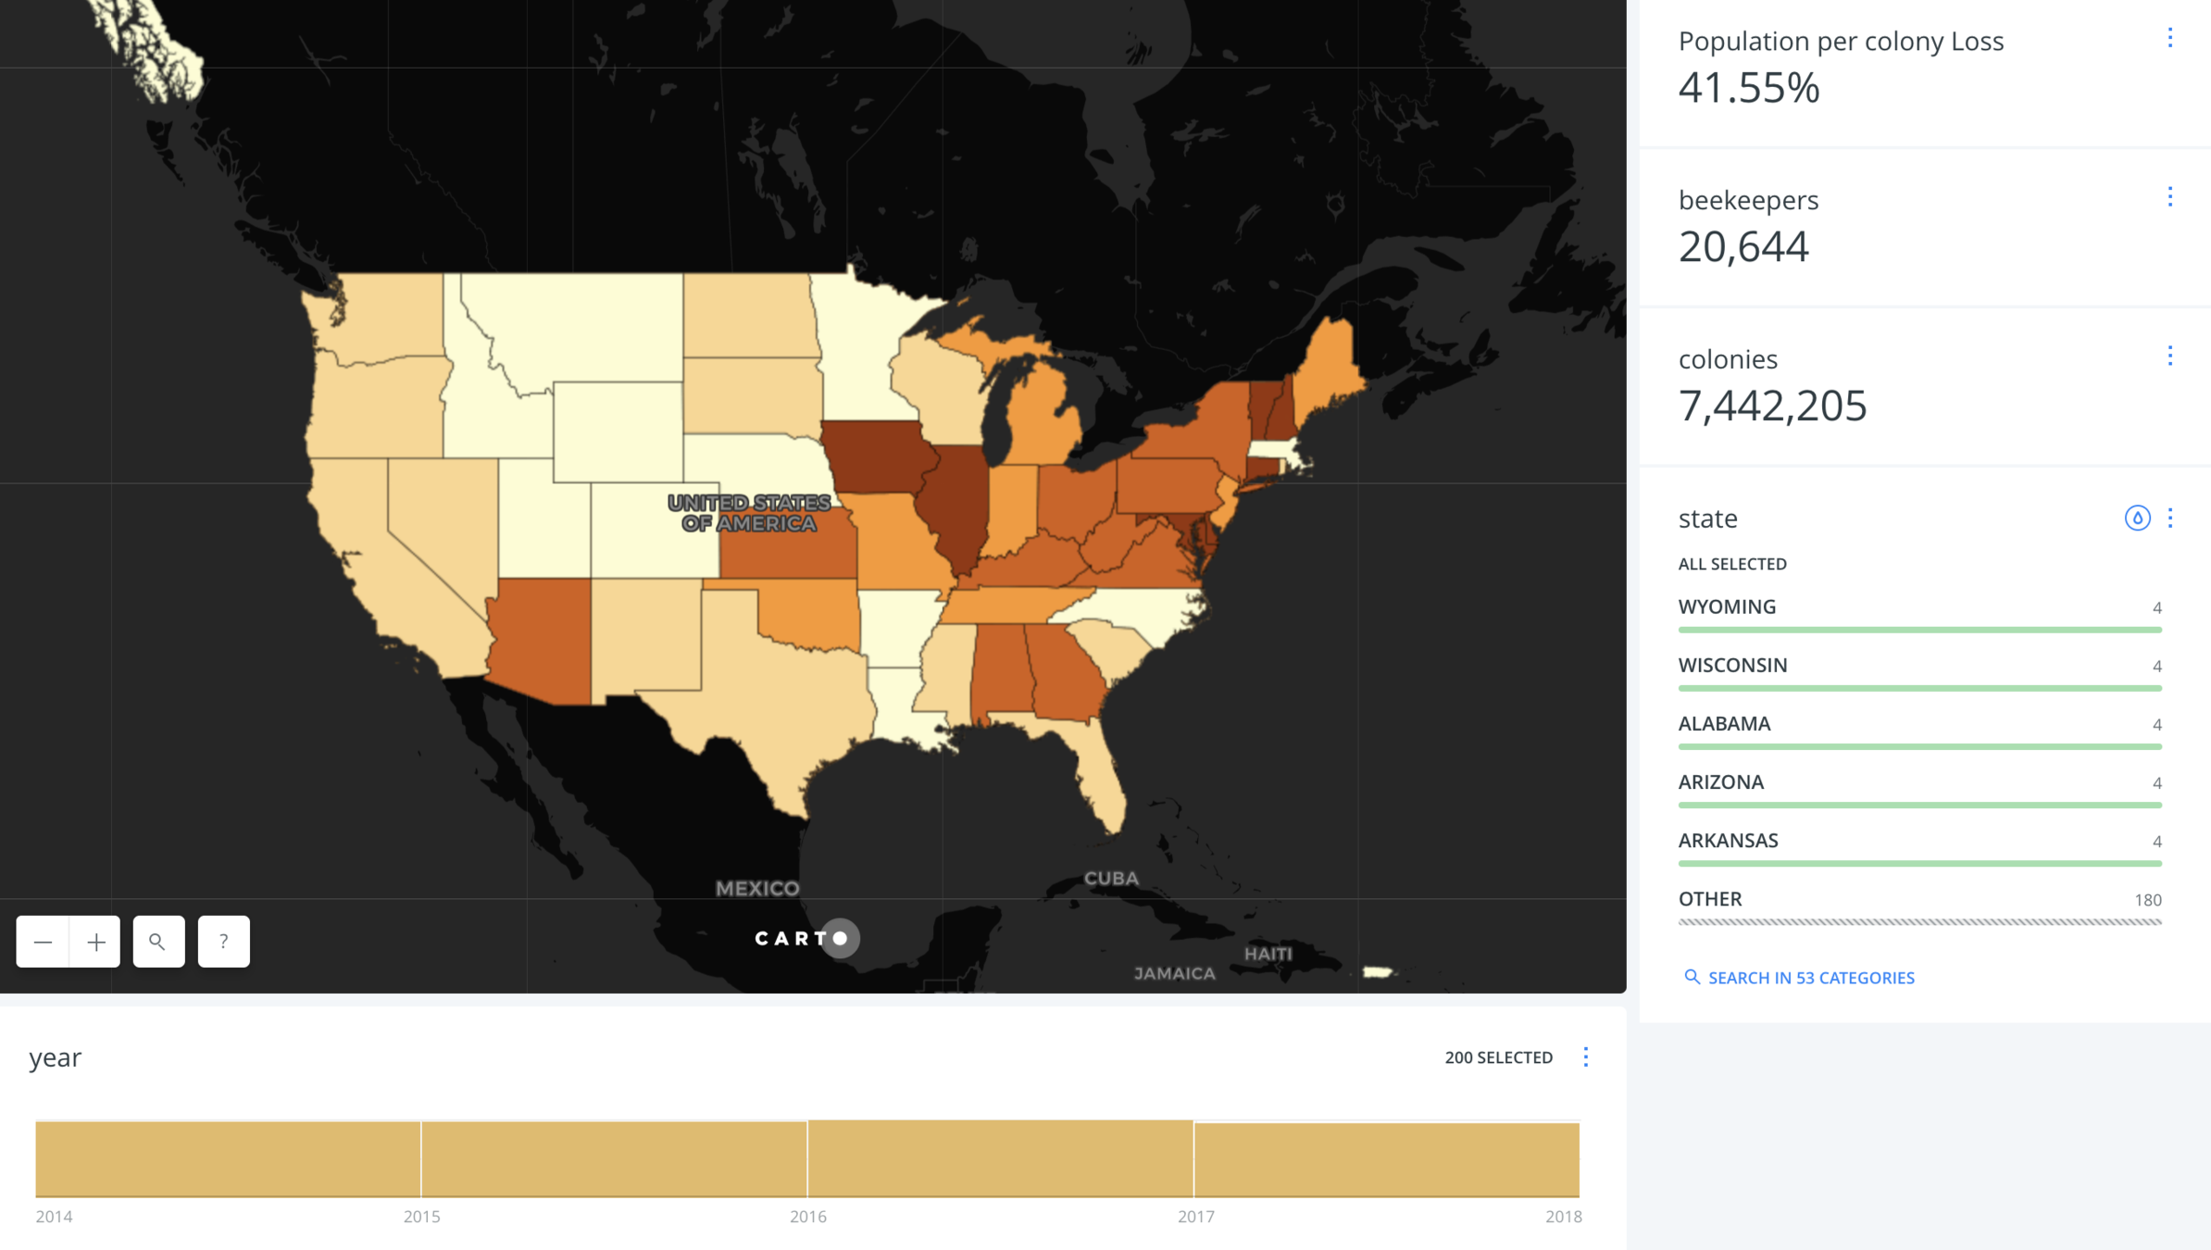Zoom in the map with plus button
This screenshot has height=1250, width=2211.
[95, 942]
